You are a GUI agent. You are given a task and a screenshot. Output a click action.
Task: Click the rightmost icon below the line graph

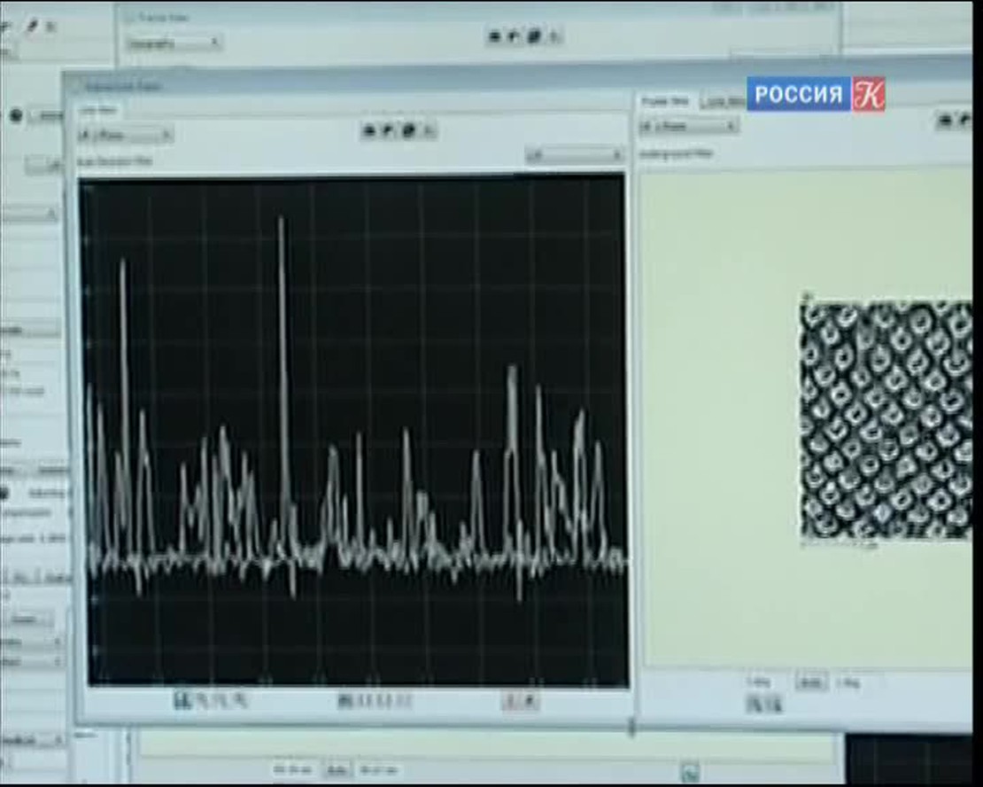point(530,700)
